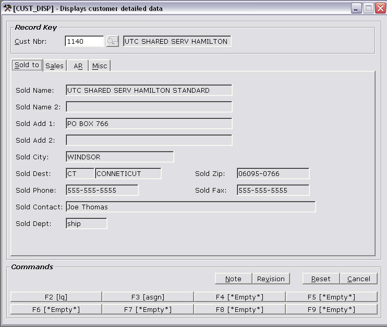The width and height of the screenshot is (387, 327).
Task: Focus the Sold Zip field
Action: pyautogui.click(x=273, y=174)
